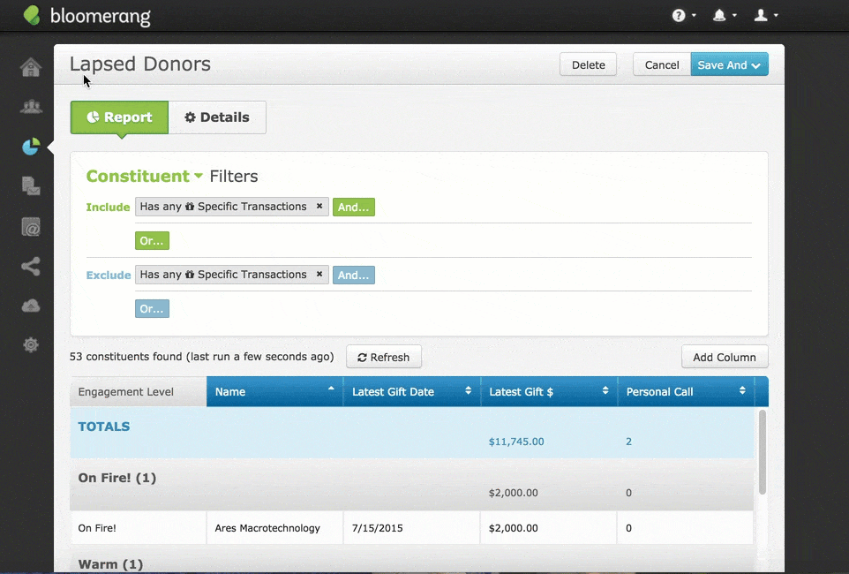Image resolution: width=849 pixels, height=574 pixels.
Task: Switch to the Details tab
Action: point(217,117)
